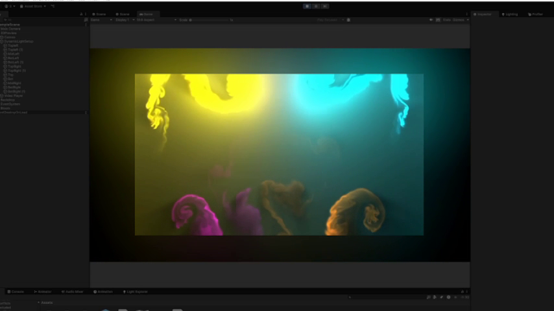Screen dimensions: 554x311
Task: Select TopLeft (1) in Hierarchy
Action: (15, 50)
